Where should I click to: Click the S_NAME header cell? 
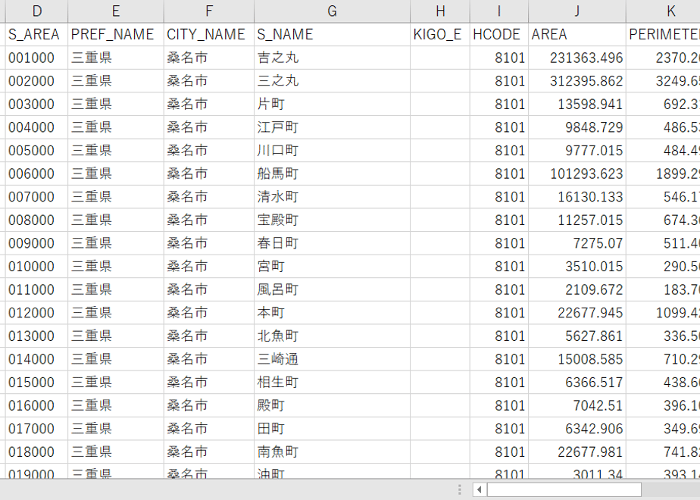point(332,34)
